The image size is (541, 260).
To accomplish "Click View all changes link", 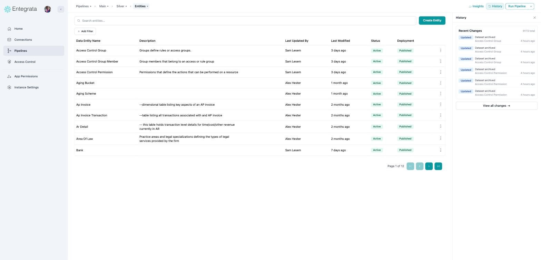I will pos(496,106).
